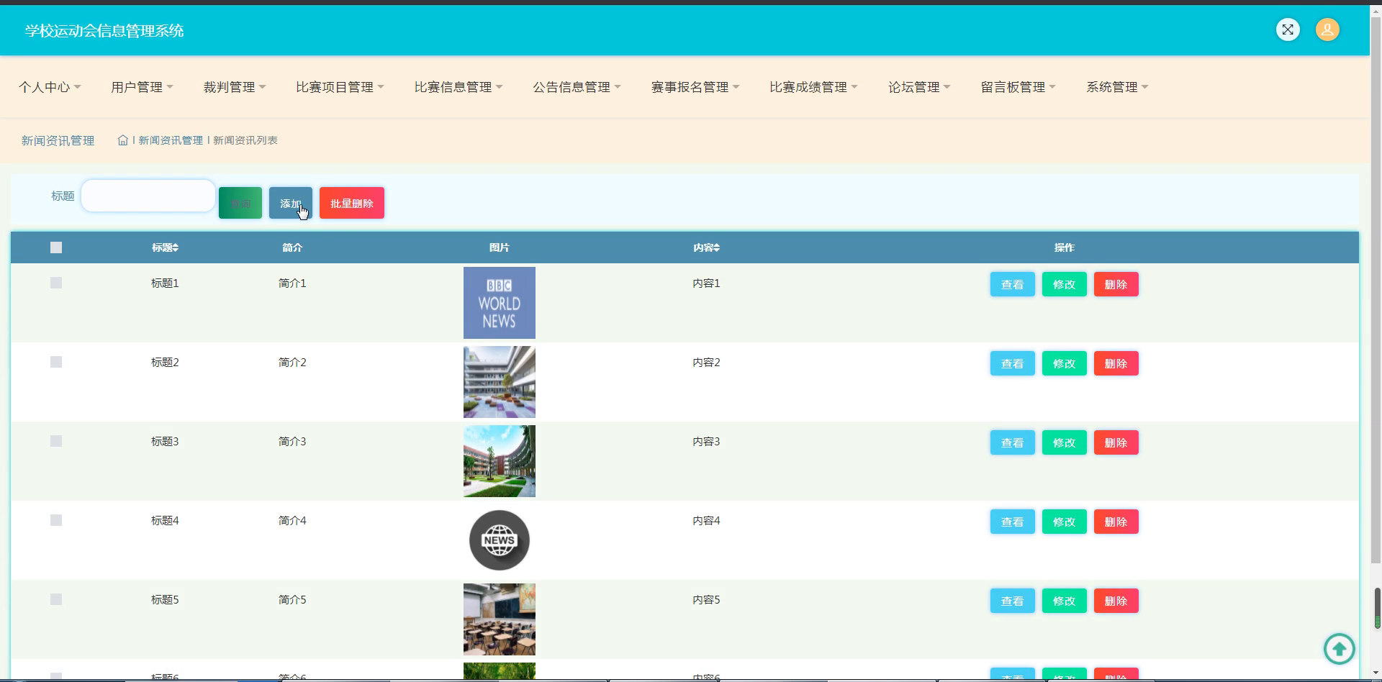Click 修改 for row 标题1

click(1065, 284)
